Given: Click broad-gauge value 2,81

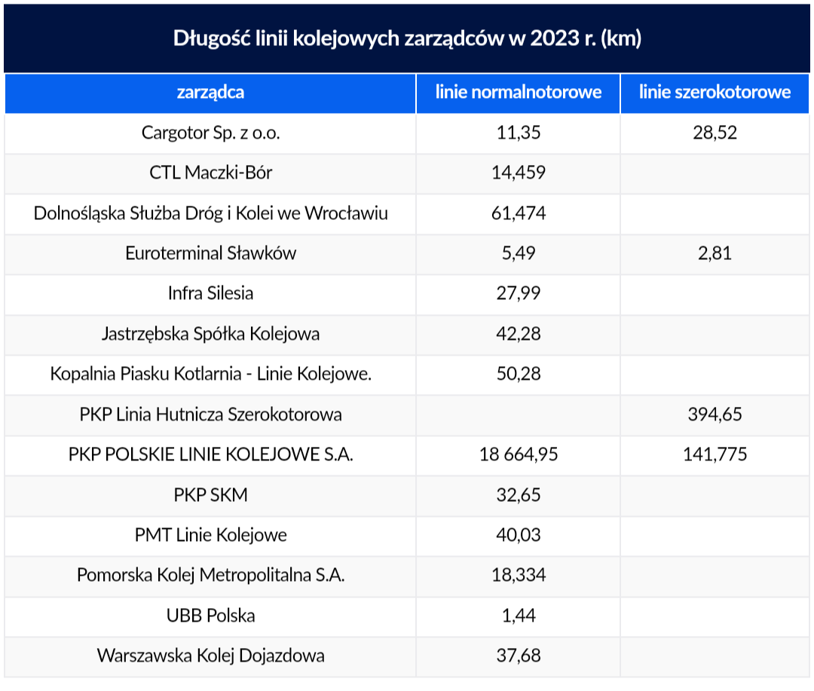Looking at the screenshot, I should (715, 253).
